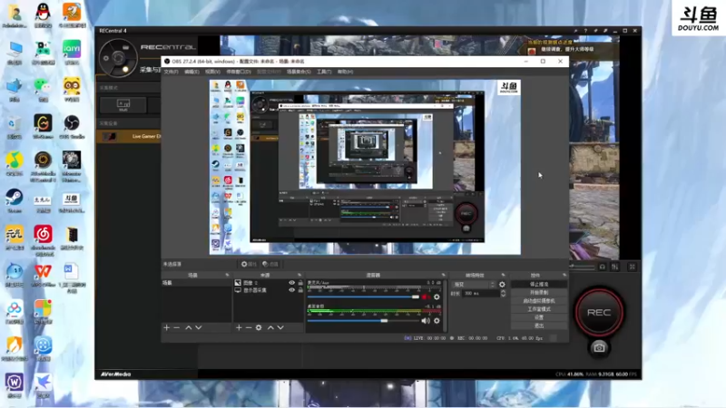This screenshot has height=408, width=726.
Task: Open the QQ Music desktop icon
Action: pos(15,164)
